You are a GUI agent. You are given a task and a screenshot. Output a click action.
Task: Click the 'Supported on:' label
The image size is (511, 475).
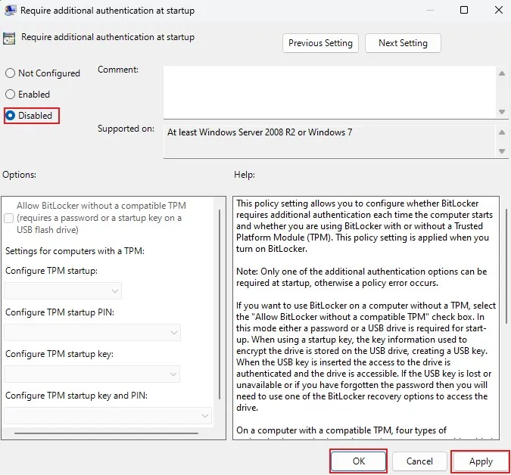[126, 129]
